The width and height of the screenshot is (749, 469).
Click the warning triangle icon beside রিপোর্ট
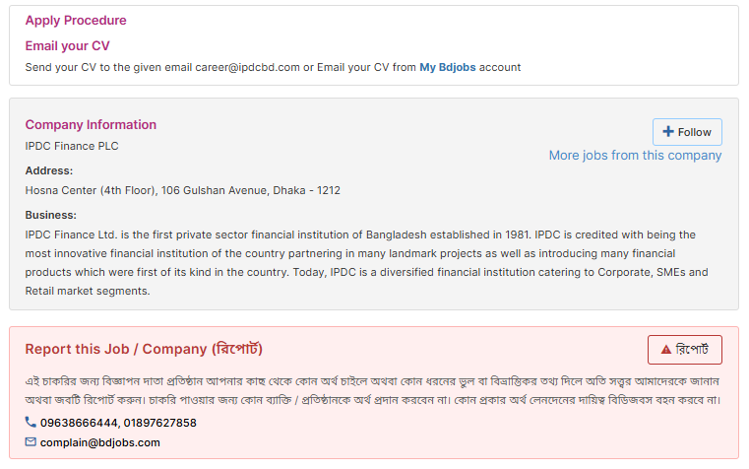(x=666, y=350)
